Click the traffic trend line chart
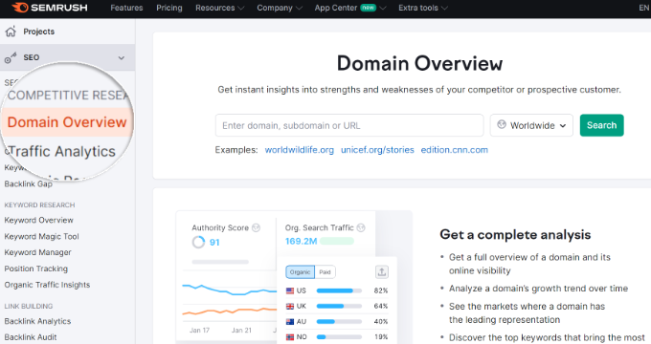651x344 pixels. pyautogui.click(x=229, y=300)
